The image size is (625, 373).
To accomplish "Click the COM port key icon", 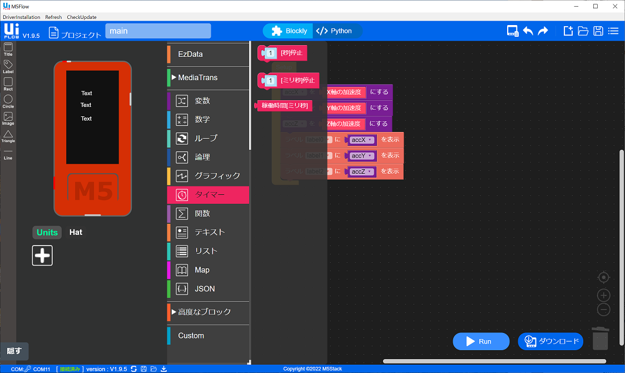I will point(27,369).
